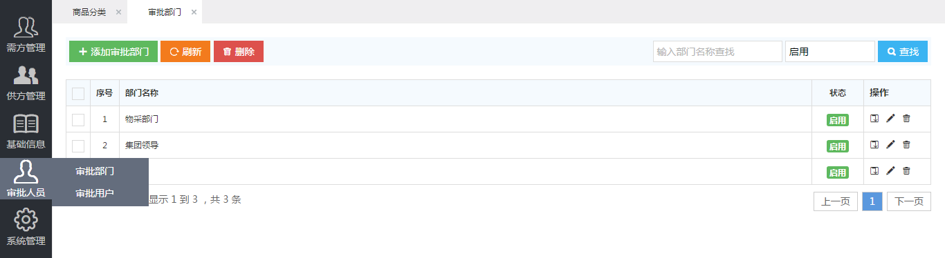Screen dimensions: 945x258
Task: Focus the 输入部门名称查找 input field
Action: (x=717, y=52)
